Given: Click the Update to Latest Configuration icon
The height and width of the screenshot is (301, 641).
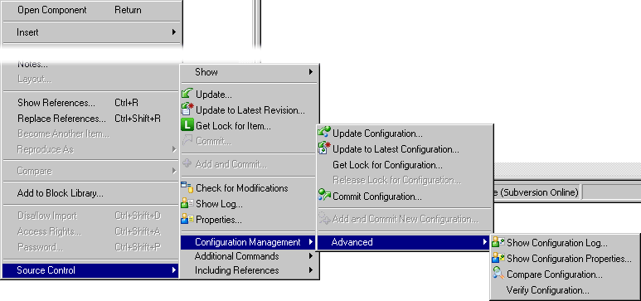Looking at the screenshot, I should tap(324, 148).
